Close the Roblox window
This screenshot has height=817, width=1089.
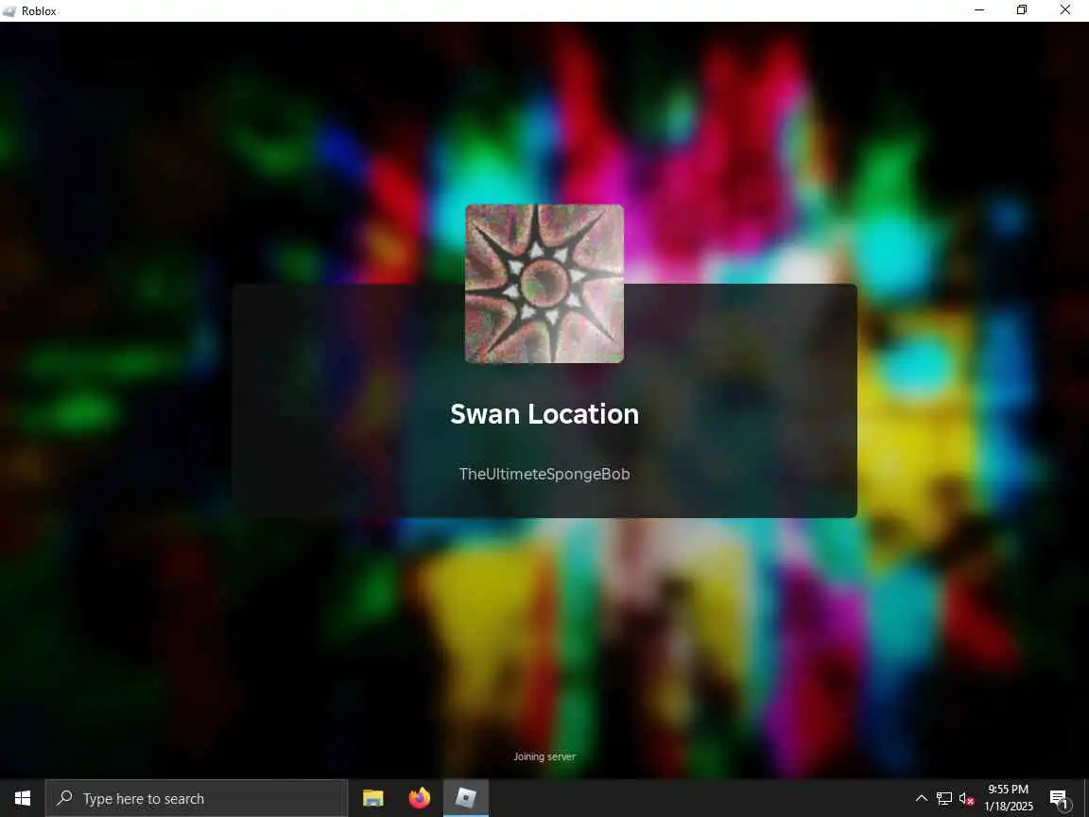click(x=1064, y=10)
